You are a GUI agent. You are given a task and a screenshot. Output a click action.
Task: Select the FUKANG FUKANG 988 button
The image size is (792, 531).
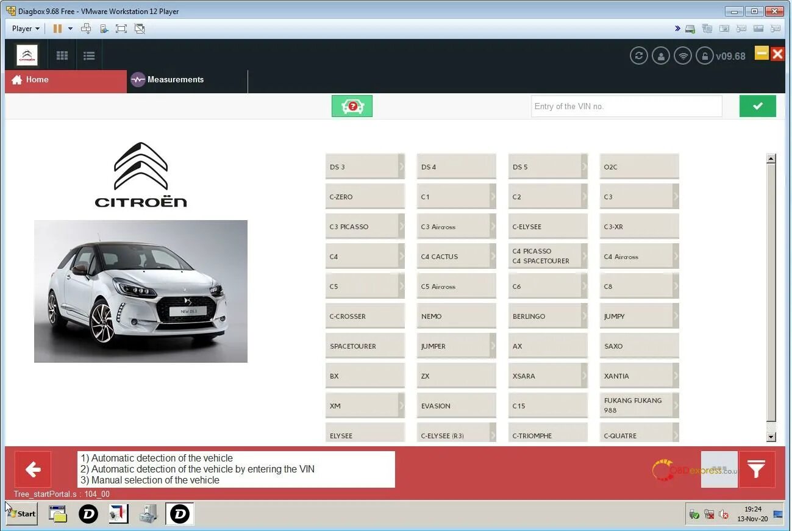(x=640, y=405)
